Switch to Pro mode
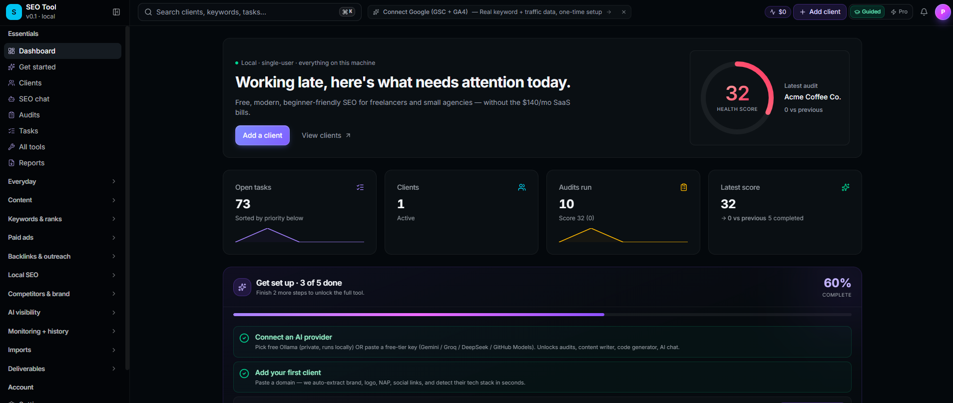Image resolution: width=953 pixels, height=403 pixels. pos(899,12)
